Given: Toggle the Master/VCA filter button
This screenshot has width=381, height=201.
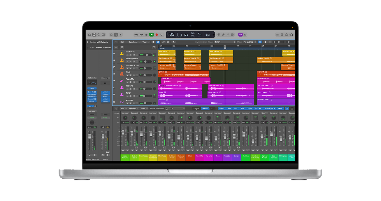Looking at the screenshot, I should (270, 109).
